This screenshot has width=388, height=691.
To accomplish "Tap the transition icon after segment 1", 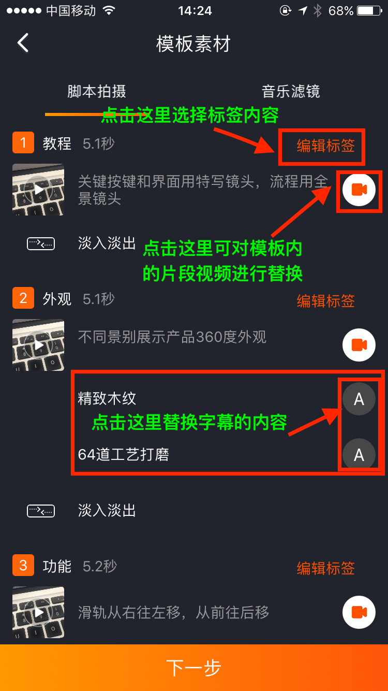I will pos(41,243).
